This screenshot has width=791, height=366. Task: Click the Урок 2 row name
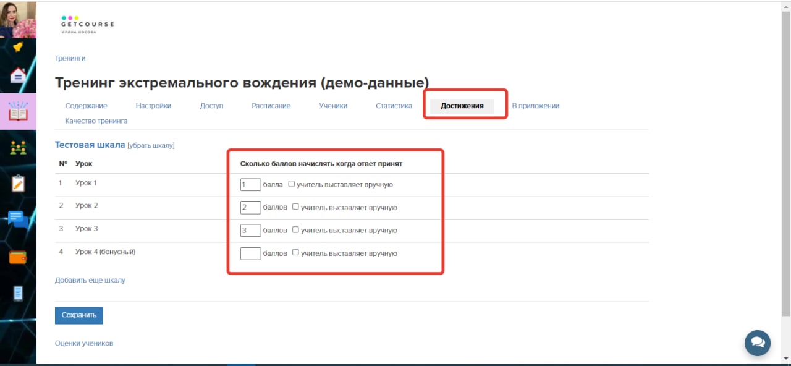pos(87,205)
